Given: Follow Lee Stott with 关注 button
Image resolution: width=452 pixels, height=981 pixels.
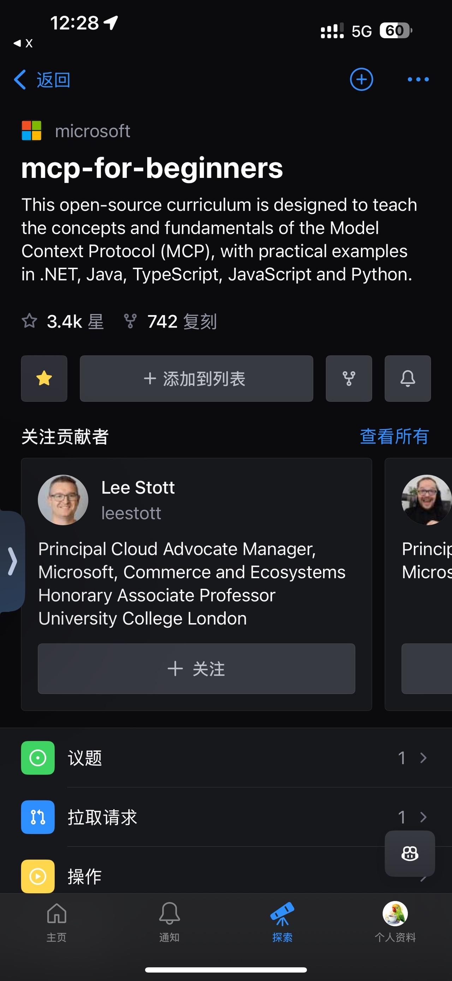Looking at the screenshot, I should tap(197, 669).
